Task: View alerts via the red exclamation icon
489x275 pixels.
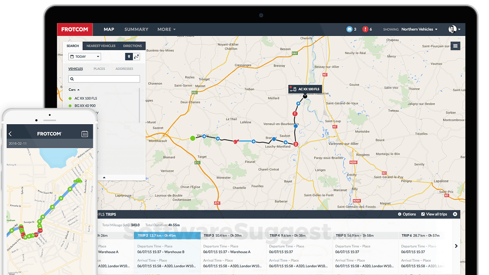Action: [365, 29]
